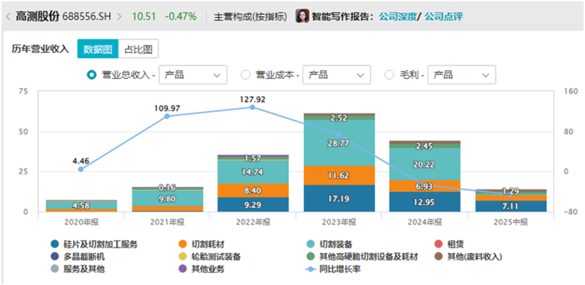585x285 pixels.
Task: Click the 2023年报 17.19 bar segment
Action: click(339, 198)
